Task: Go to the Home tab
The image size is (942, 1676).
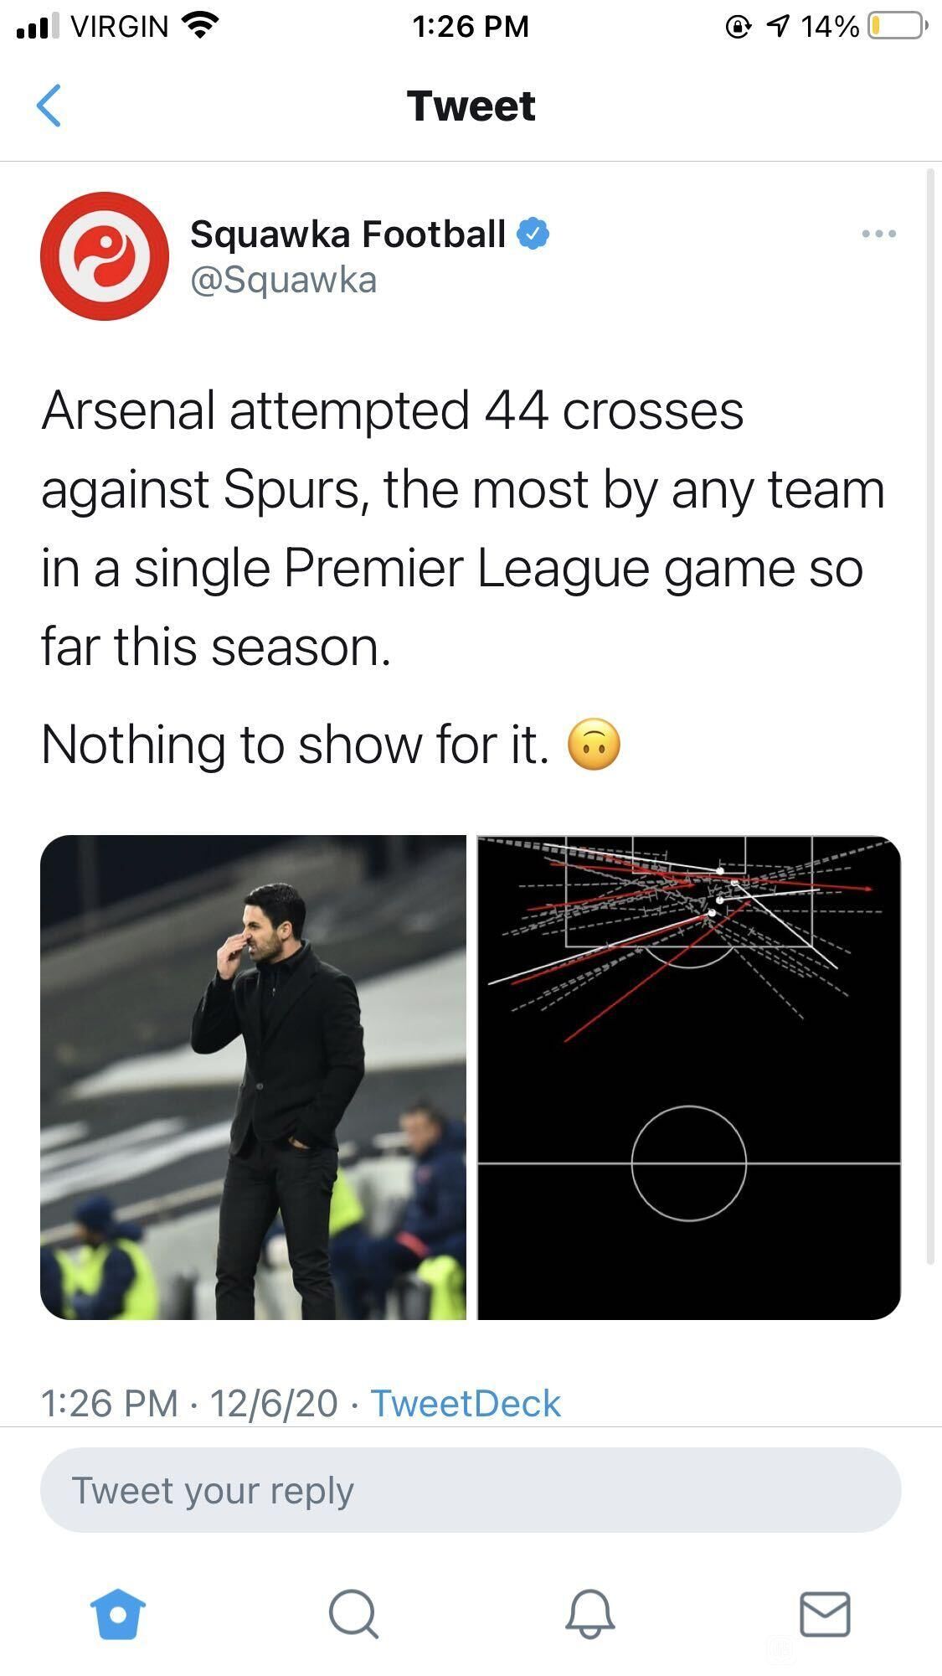Action: (118, 1613)
